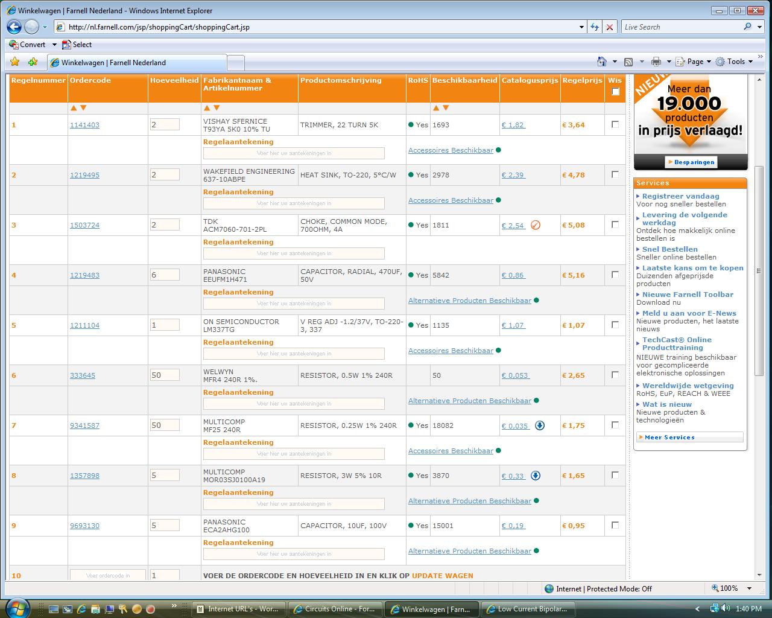This screenshot has width=772, height=618.
Task: Open the address bar history dropdown
Action: (581, 27)
